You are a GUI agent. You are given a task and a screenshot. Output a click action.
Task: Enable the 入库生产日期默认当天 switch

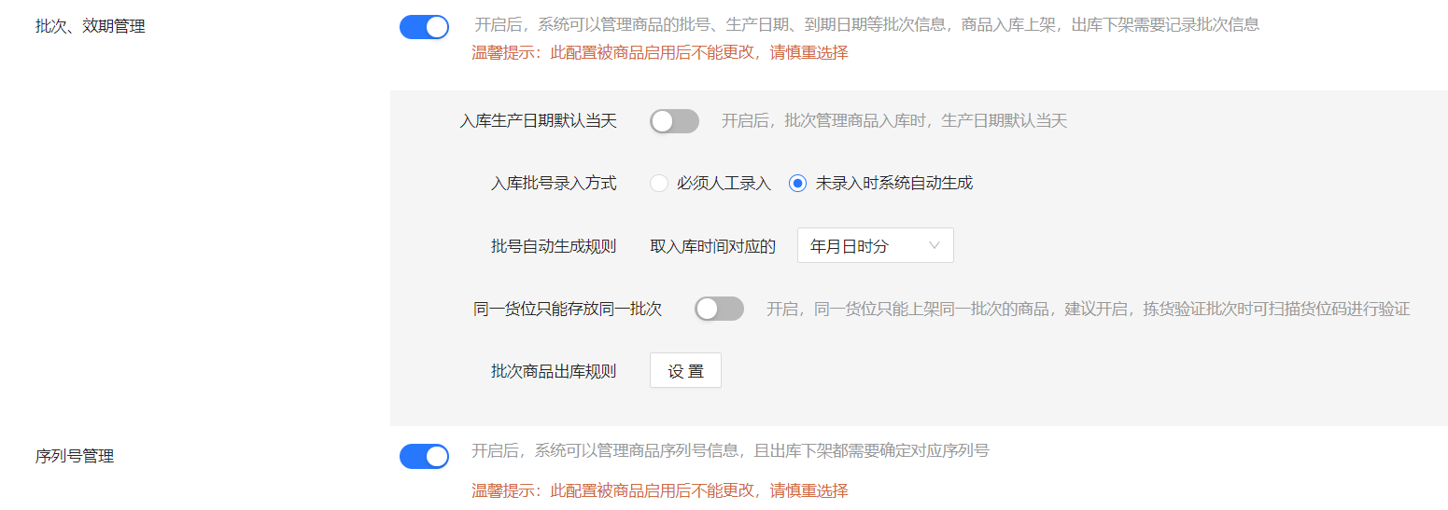tap(674, 121)
